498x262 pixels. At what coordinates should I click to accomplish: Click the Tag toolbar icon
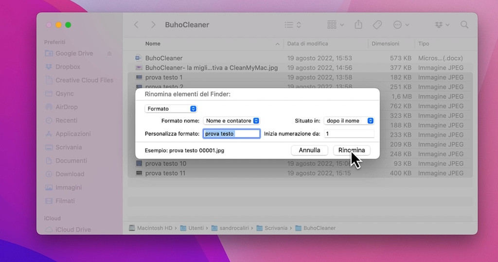(x=377, y=25)
